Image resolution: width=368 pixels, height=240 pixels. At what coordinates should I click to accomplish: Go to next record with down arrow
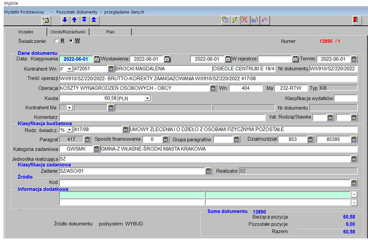pos(65,20)
